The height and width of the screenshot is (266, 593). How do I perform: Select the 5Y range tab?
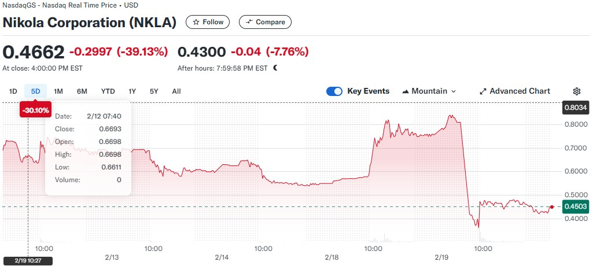pyautogui.click(x=153, y=91)
